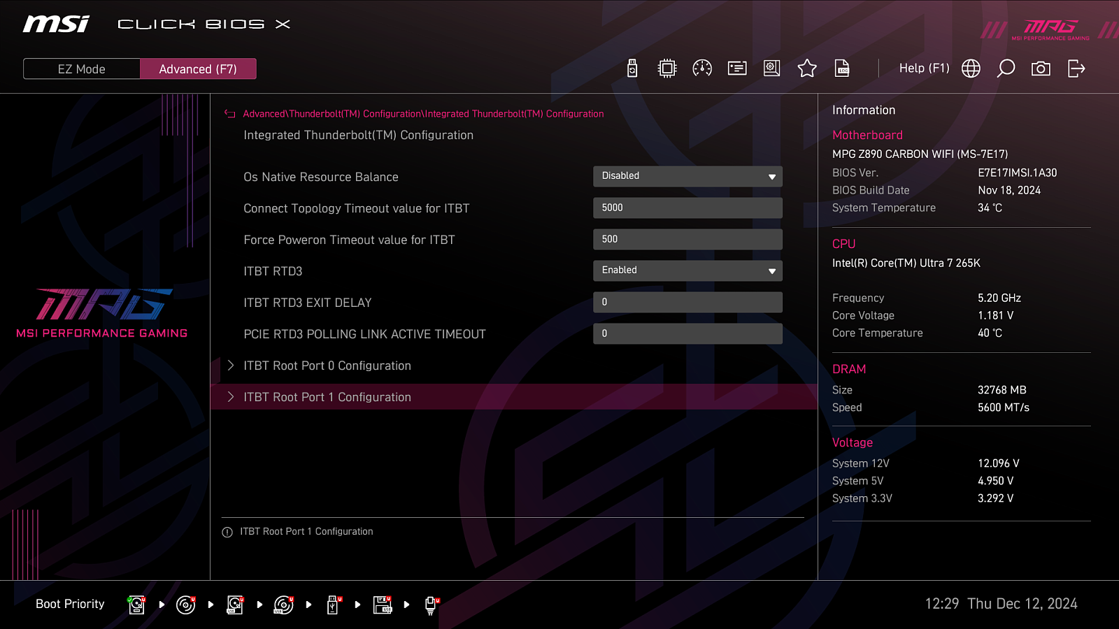Select the optical disc boot device icon

[185, 605]
